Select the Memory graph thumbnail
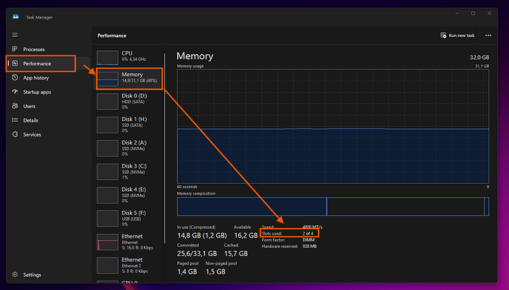This screenshot has width=509, height=290. pyautogui.click(x=108, y=79)
